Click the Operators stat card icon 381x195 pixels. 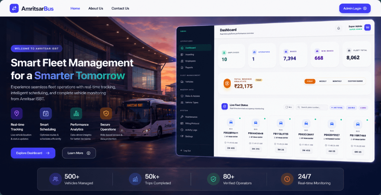tap(254, 52)
